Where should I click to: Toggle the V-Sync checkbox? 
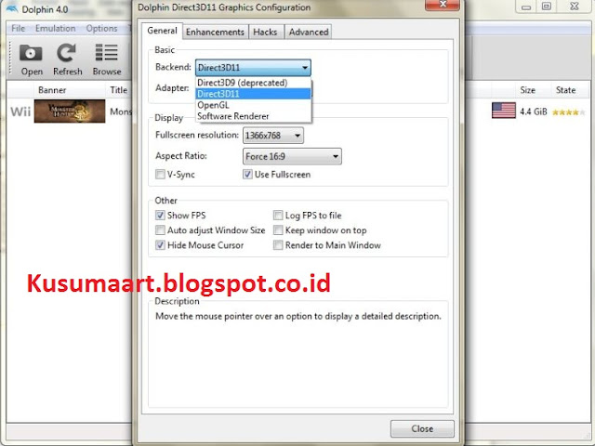(x=160, y=175)
